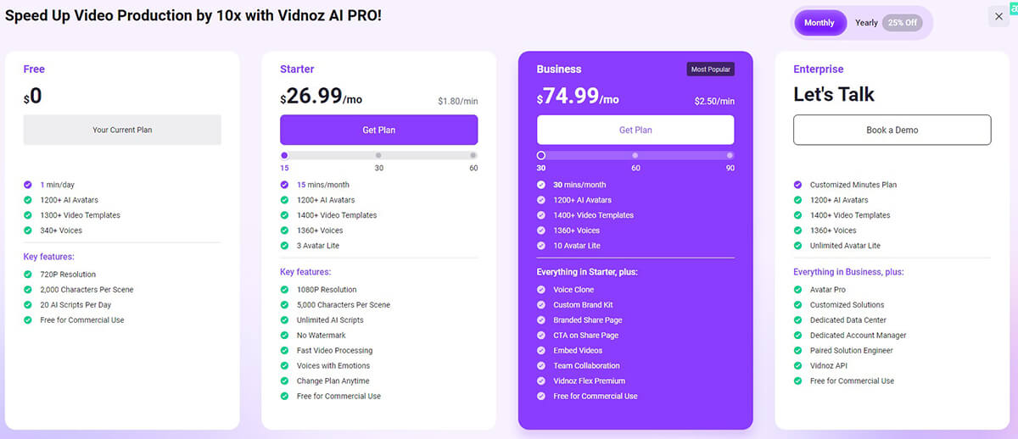Screen dimensions: 1018x439
Task: Get the Starter plan
Action: point(378,130)
